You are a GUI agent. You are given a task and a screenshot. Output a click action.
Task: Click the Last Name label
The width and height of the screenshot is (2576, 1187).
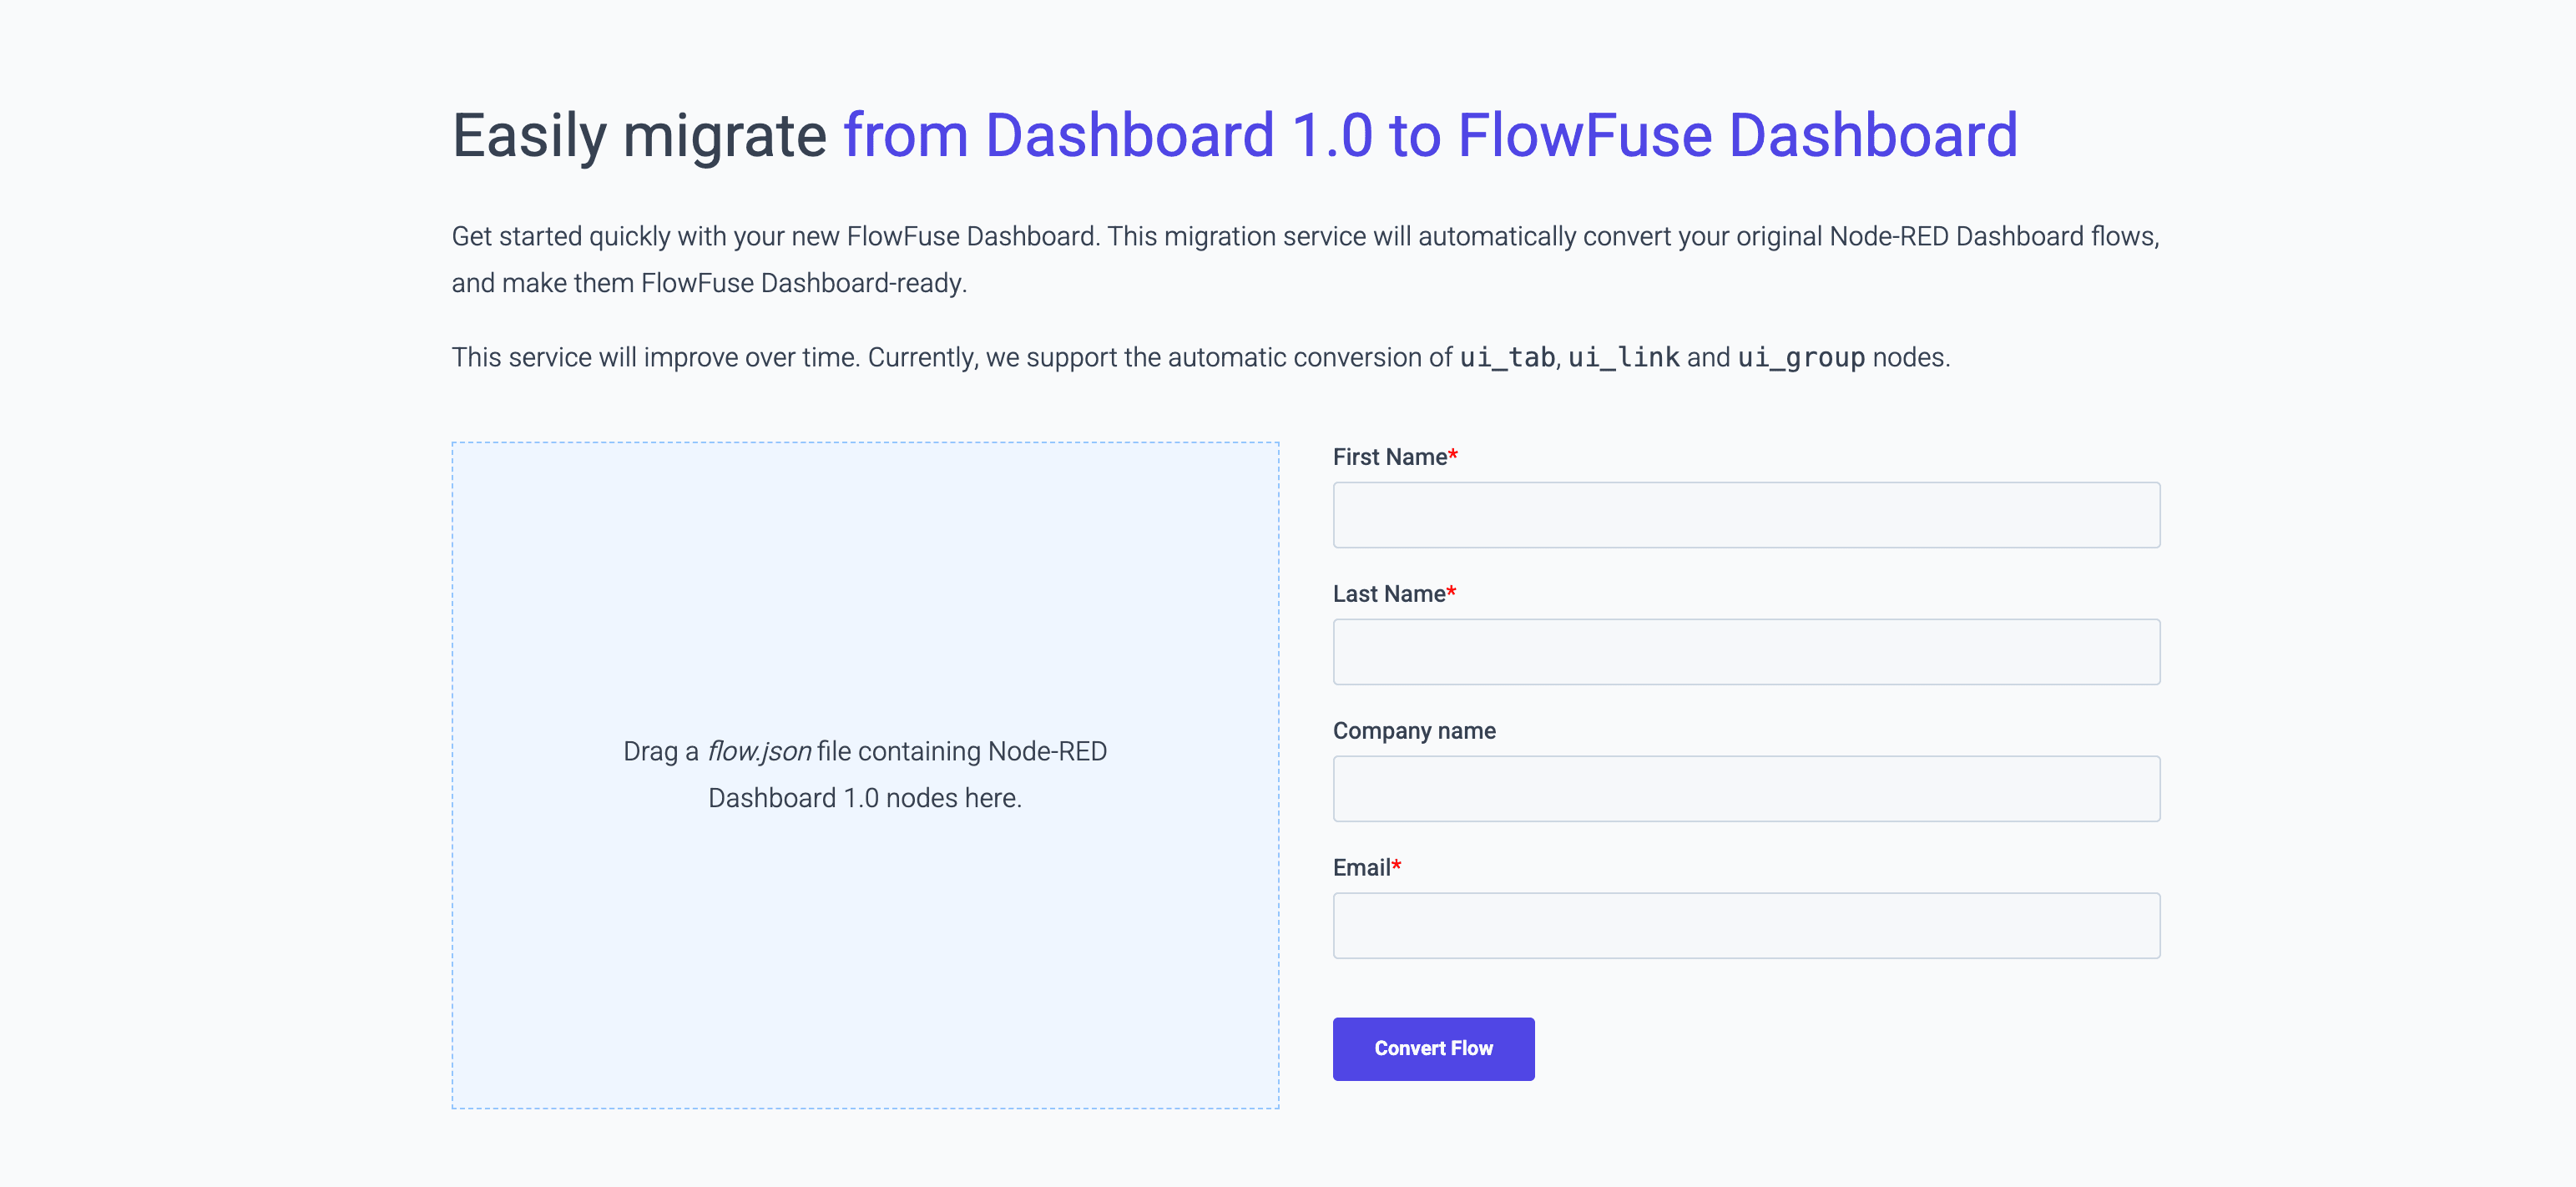[x=1388, y=593]
